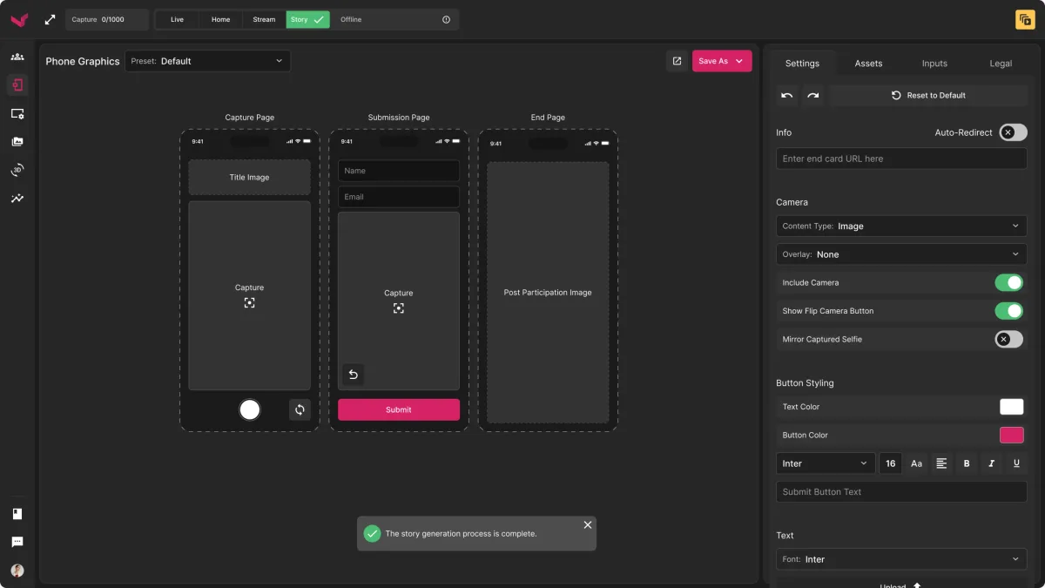Open the button font Inter dropdown
The width and height of the screenshot is (1045, 588).
click(x=826, y=463)
